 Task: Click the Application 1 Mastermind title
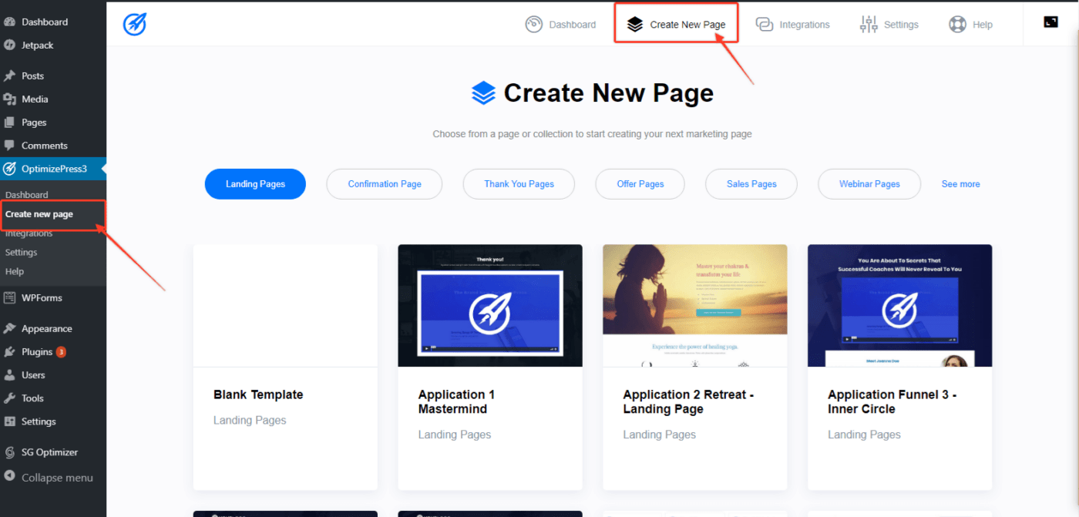click(x=457, y=401)
